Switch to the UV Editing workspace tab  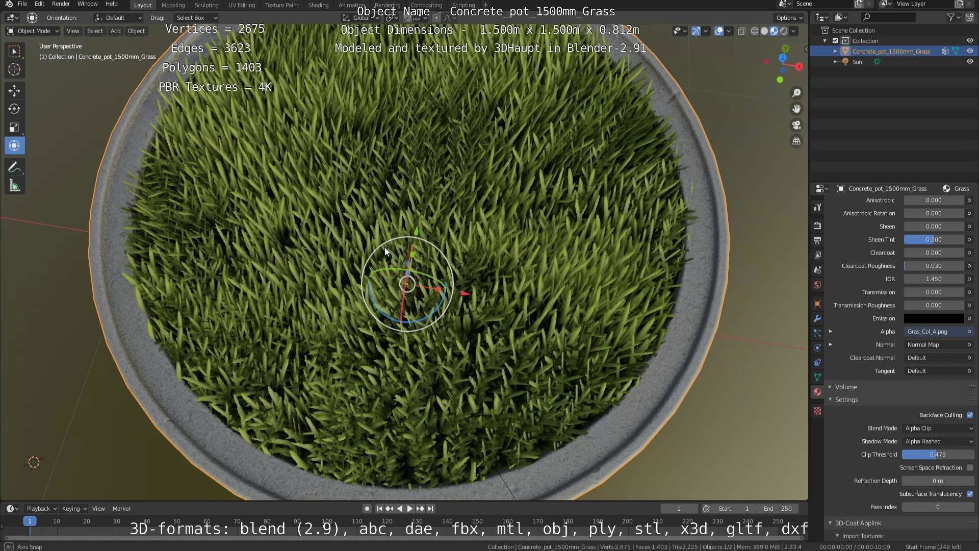click(x=242, y=5)
